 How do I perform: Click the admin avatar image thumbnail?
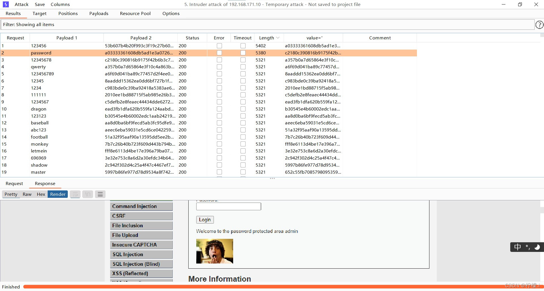[215, 251]
